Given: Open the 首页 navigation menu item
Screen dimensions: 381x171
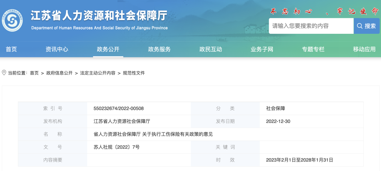Looking at the screenshot, I should click(x=11, y=49).
